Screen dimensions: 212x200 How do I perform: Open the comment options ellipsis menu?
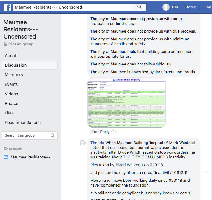pos(205,172)
